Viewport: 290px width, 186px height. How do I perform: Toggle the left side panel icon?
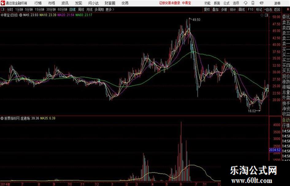point(2,9)
